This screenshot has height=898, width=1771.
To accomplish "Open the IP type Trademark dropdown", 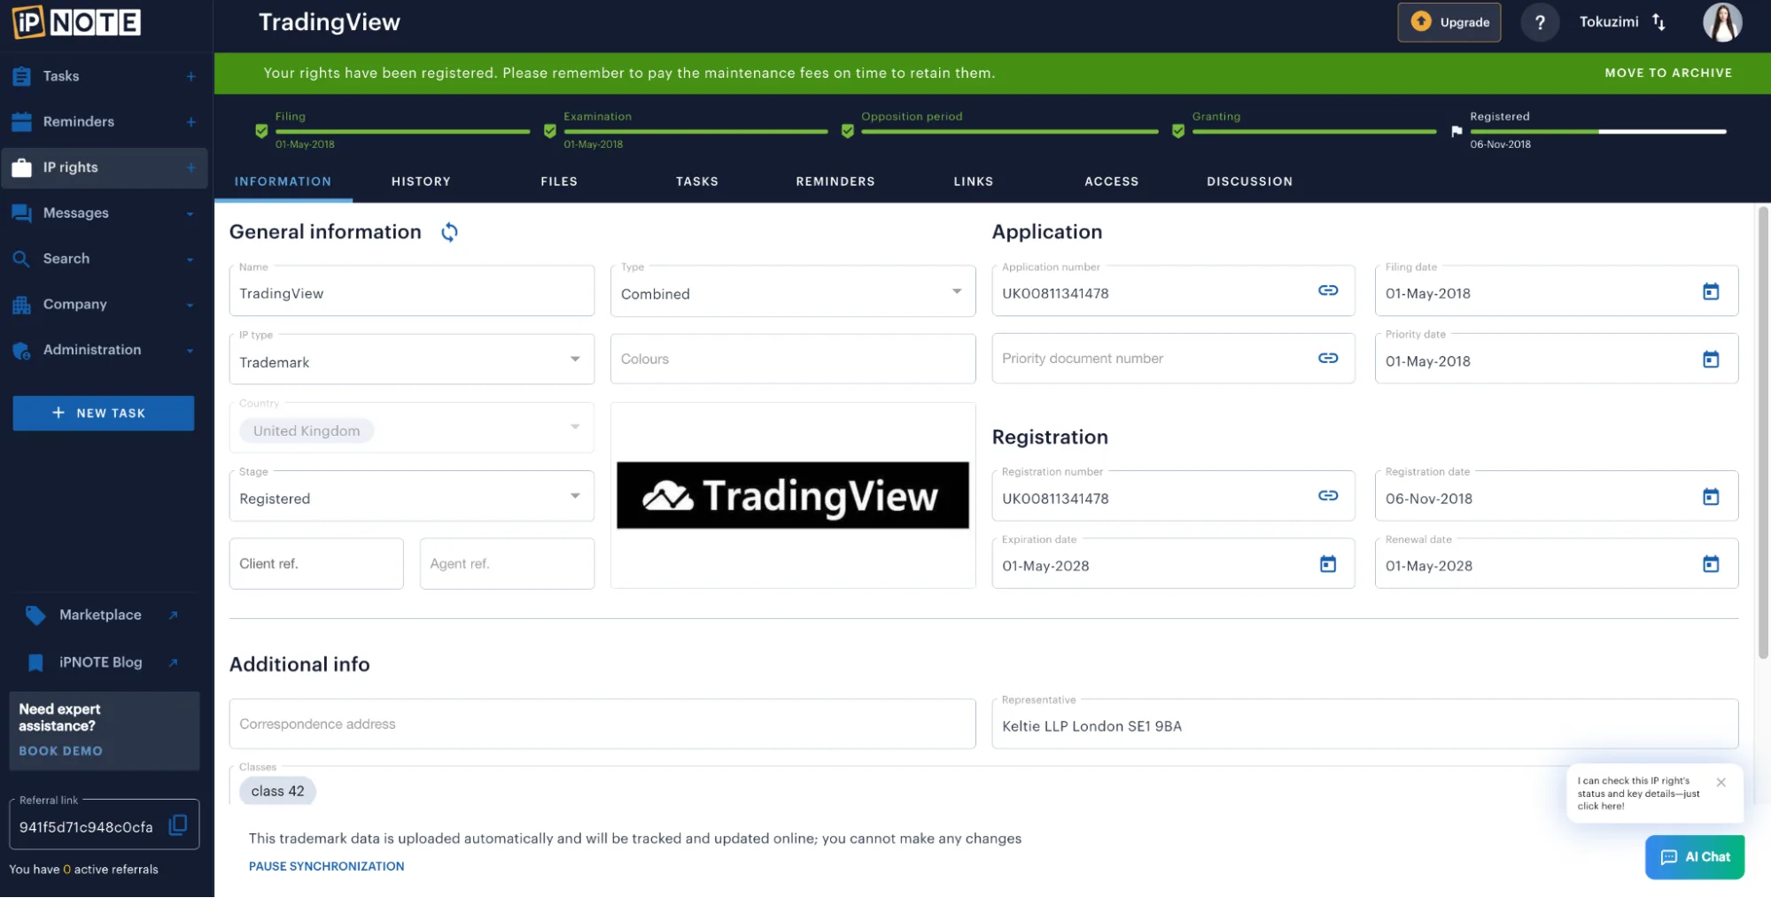I will tap(575, 360).
